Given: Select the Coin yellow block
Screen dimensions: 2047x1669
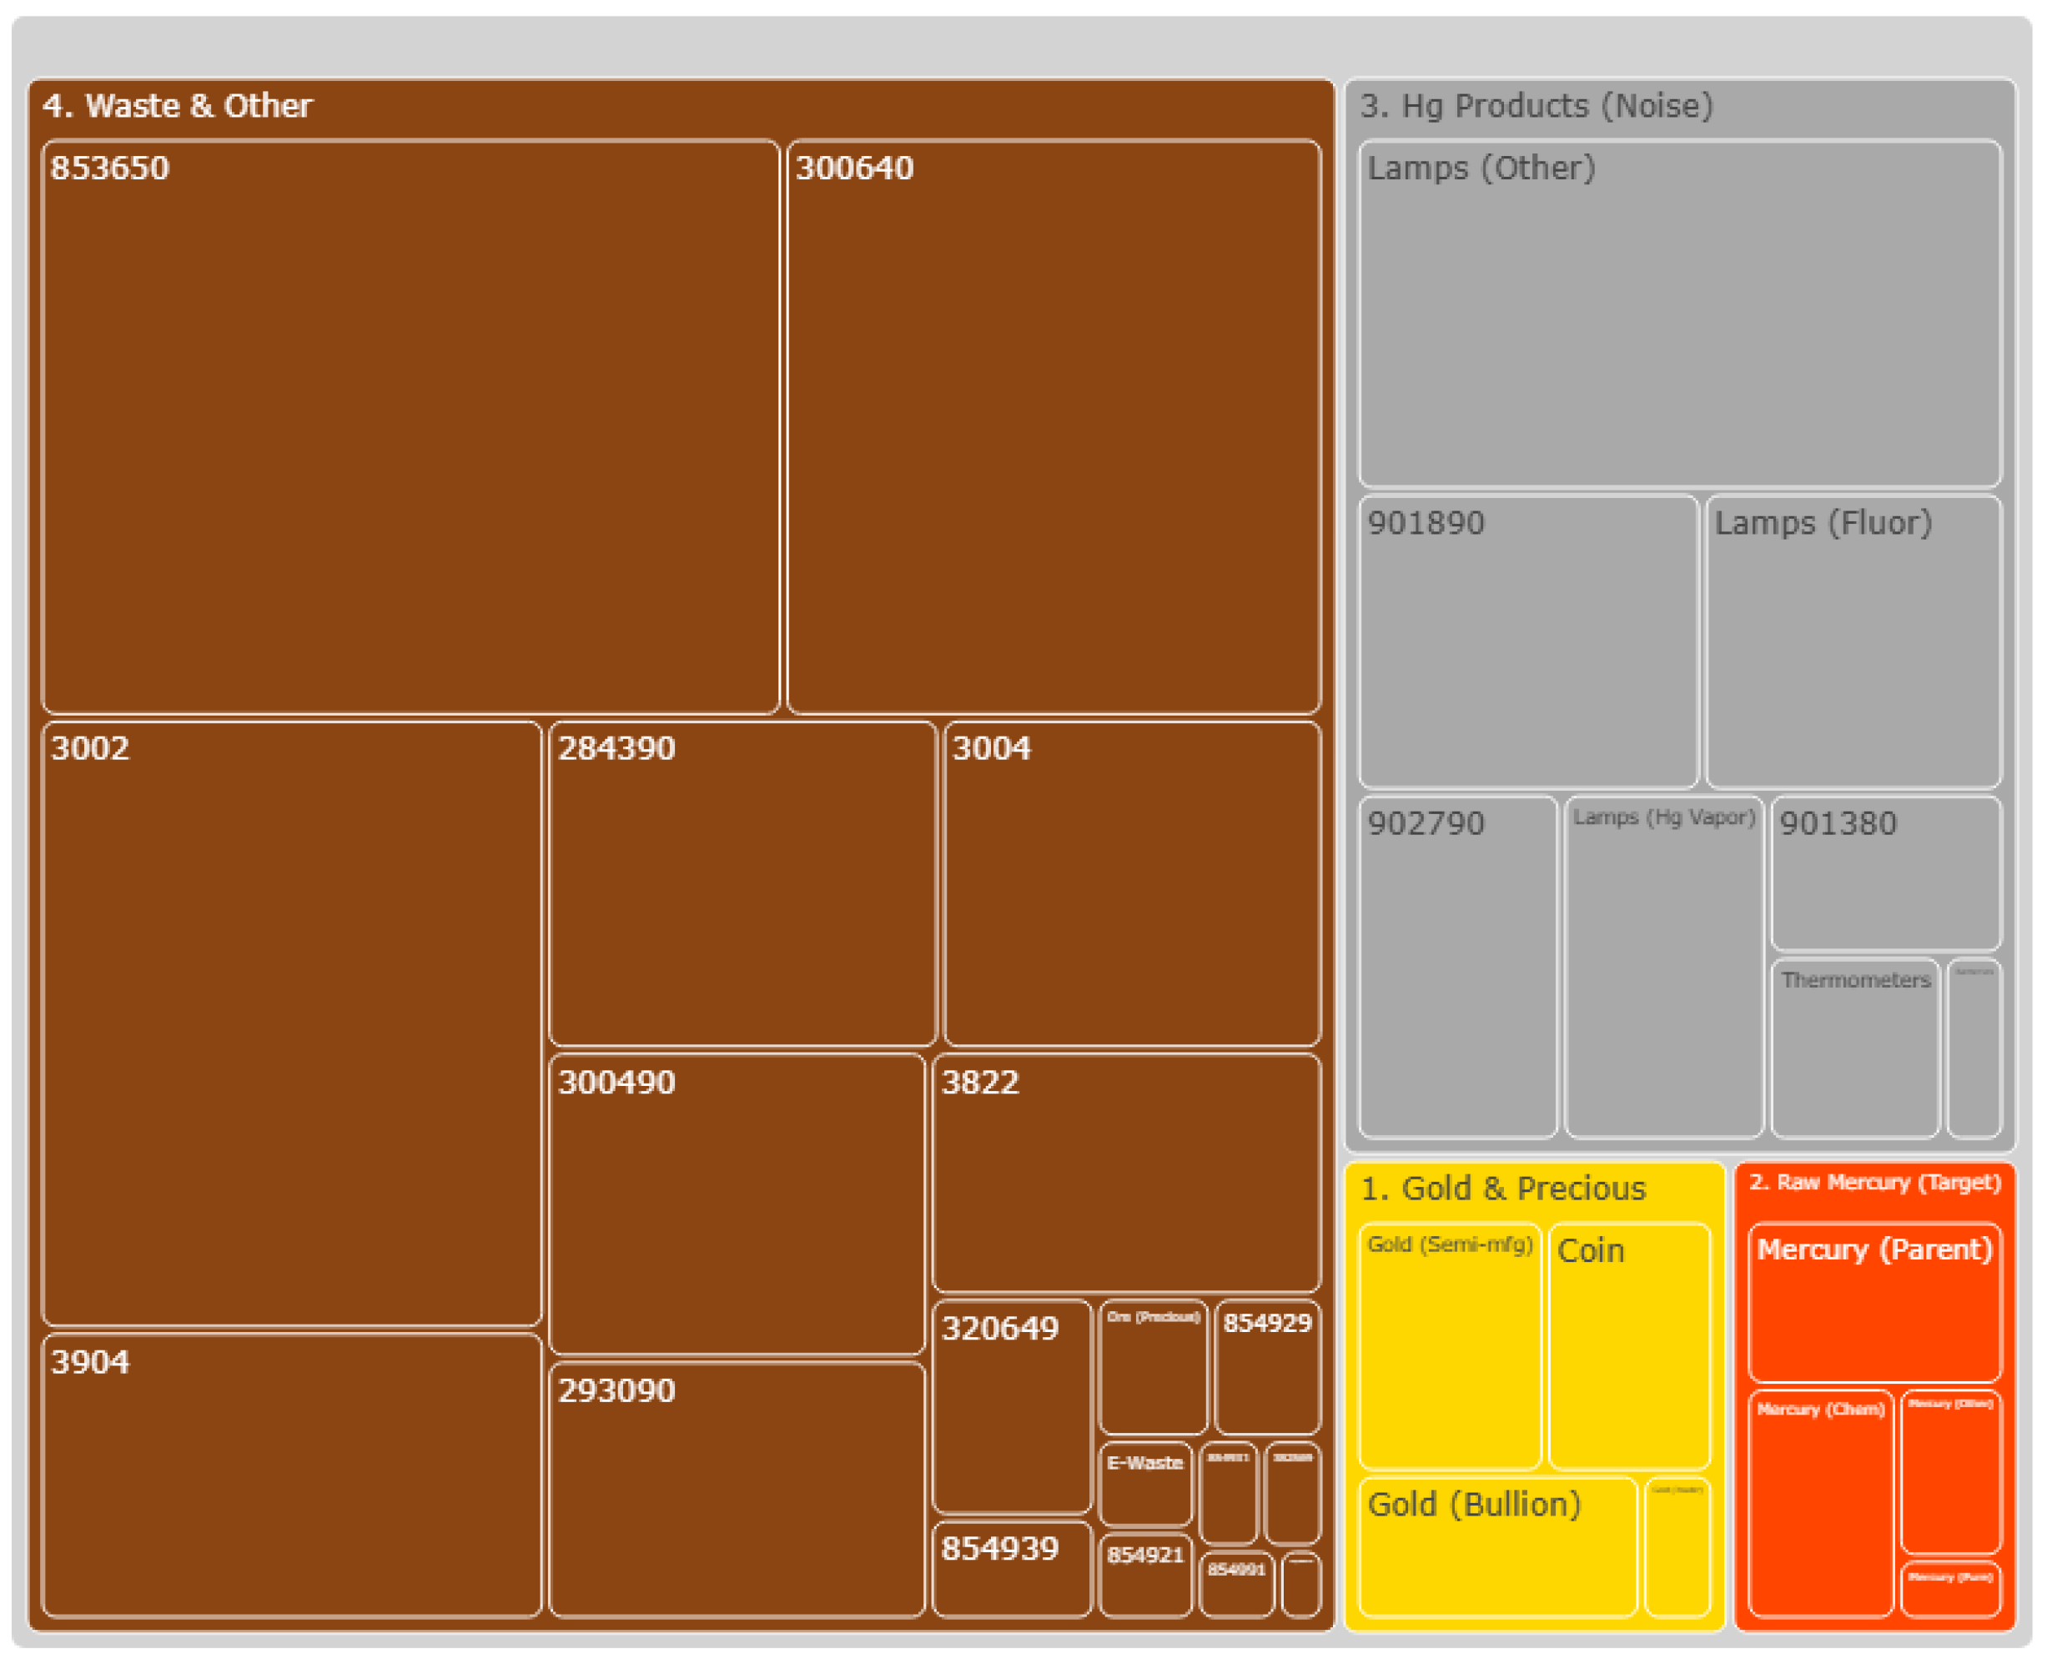Looking at the screenshot, I should tap(1629, 1346).
